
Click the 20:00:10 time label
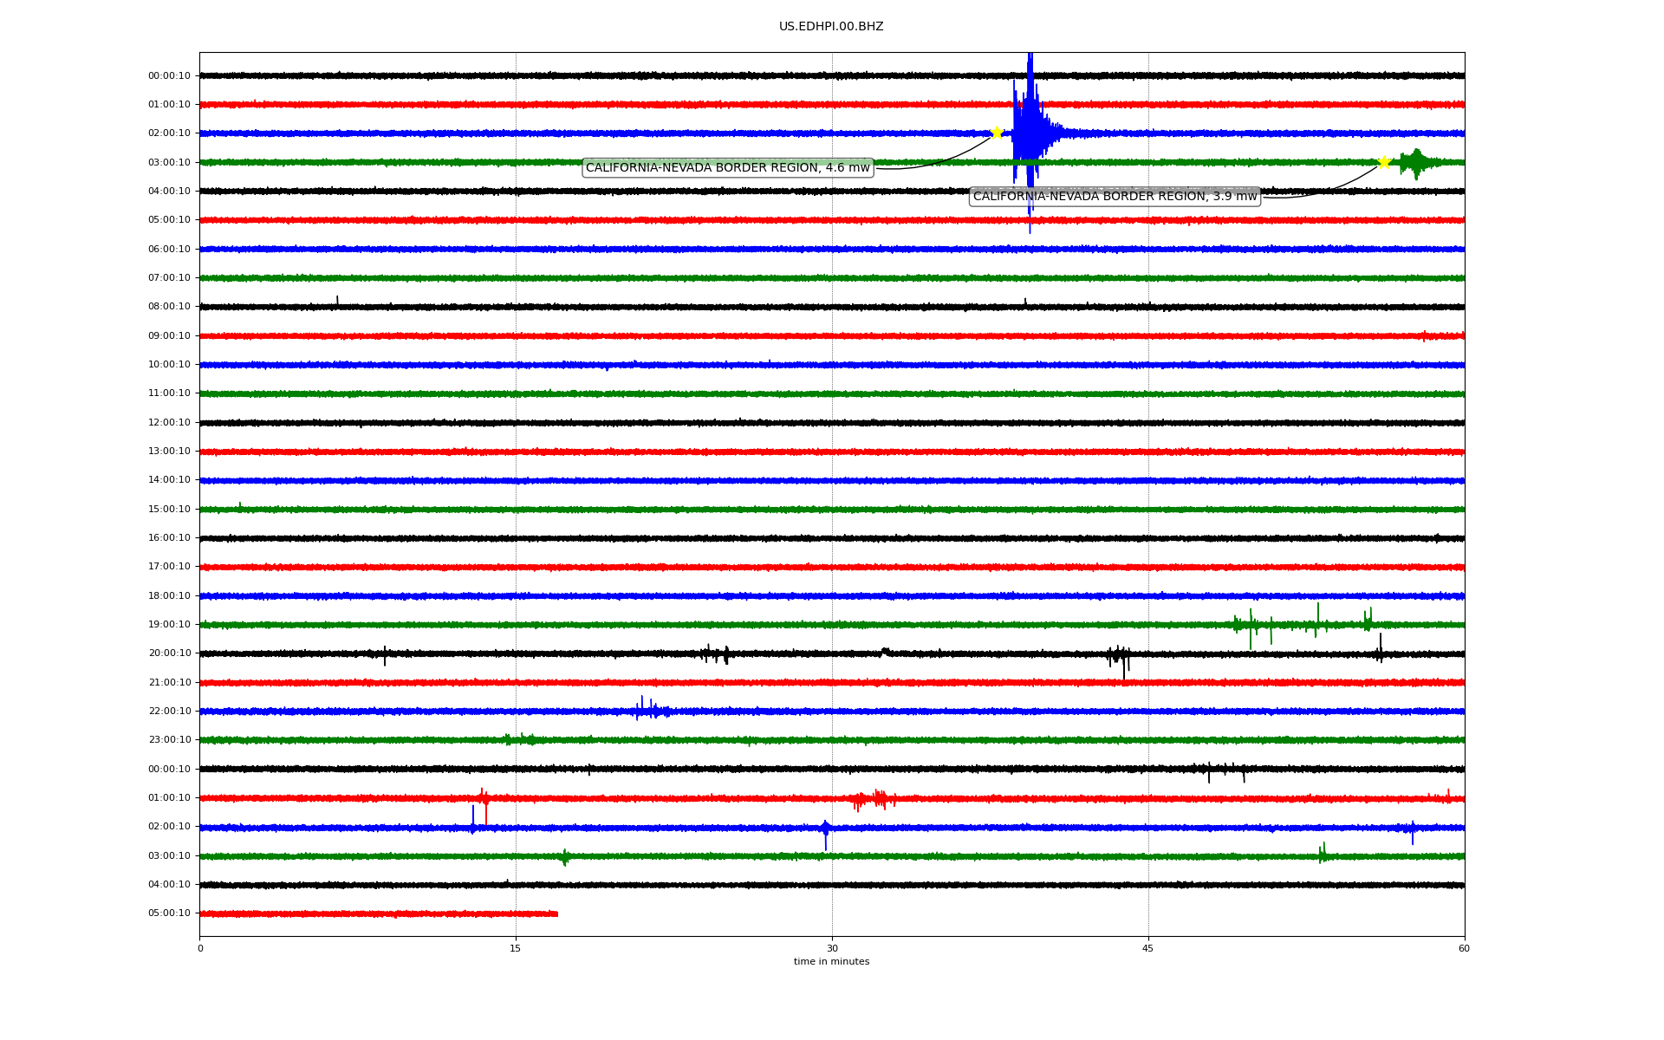(x=169, y=653)
